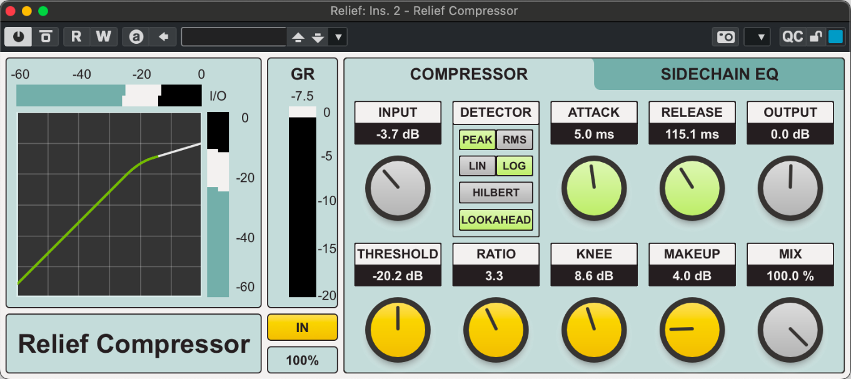851x379 pixels.
Task: Click the MAKEUP knob
Action: (692, 330)
